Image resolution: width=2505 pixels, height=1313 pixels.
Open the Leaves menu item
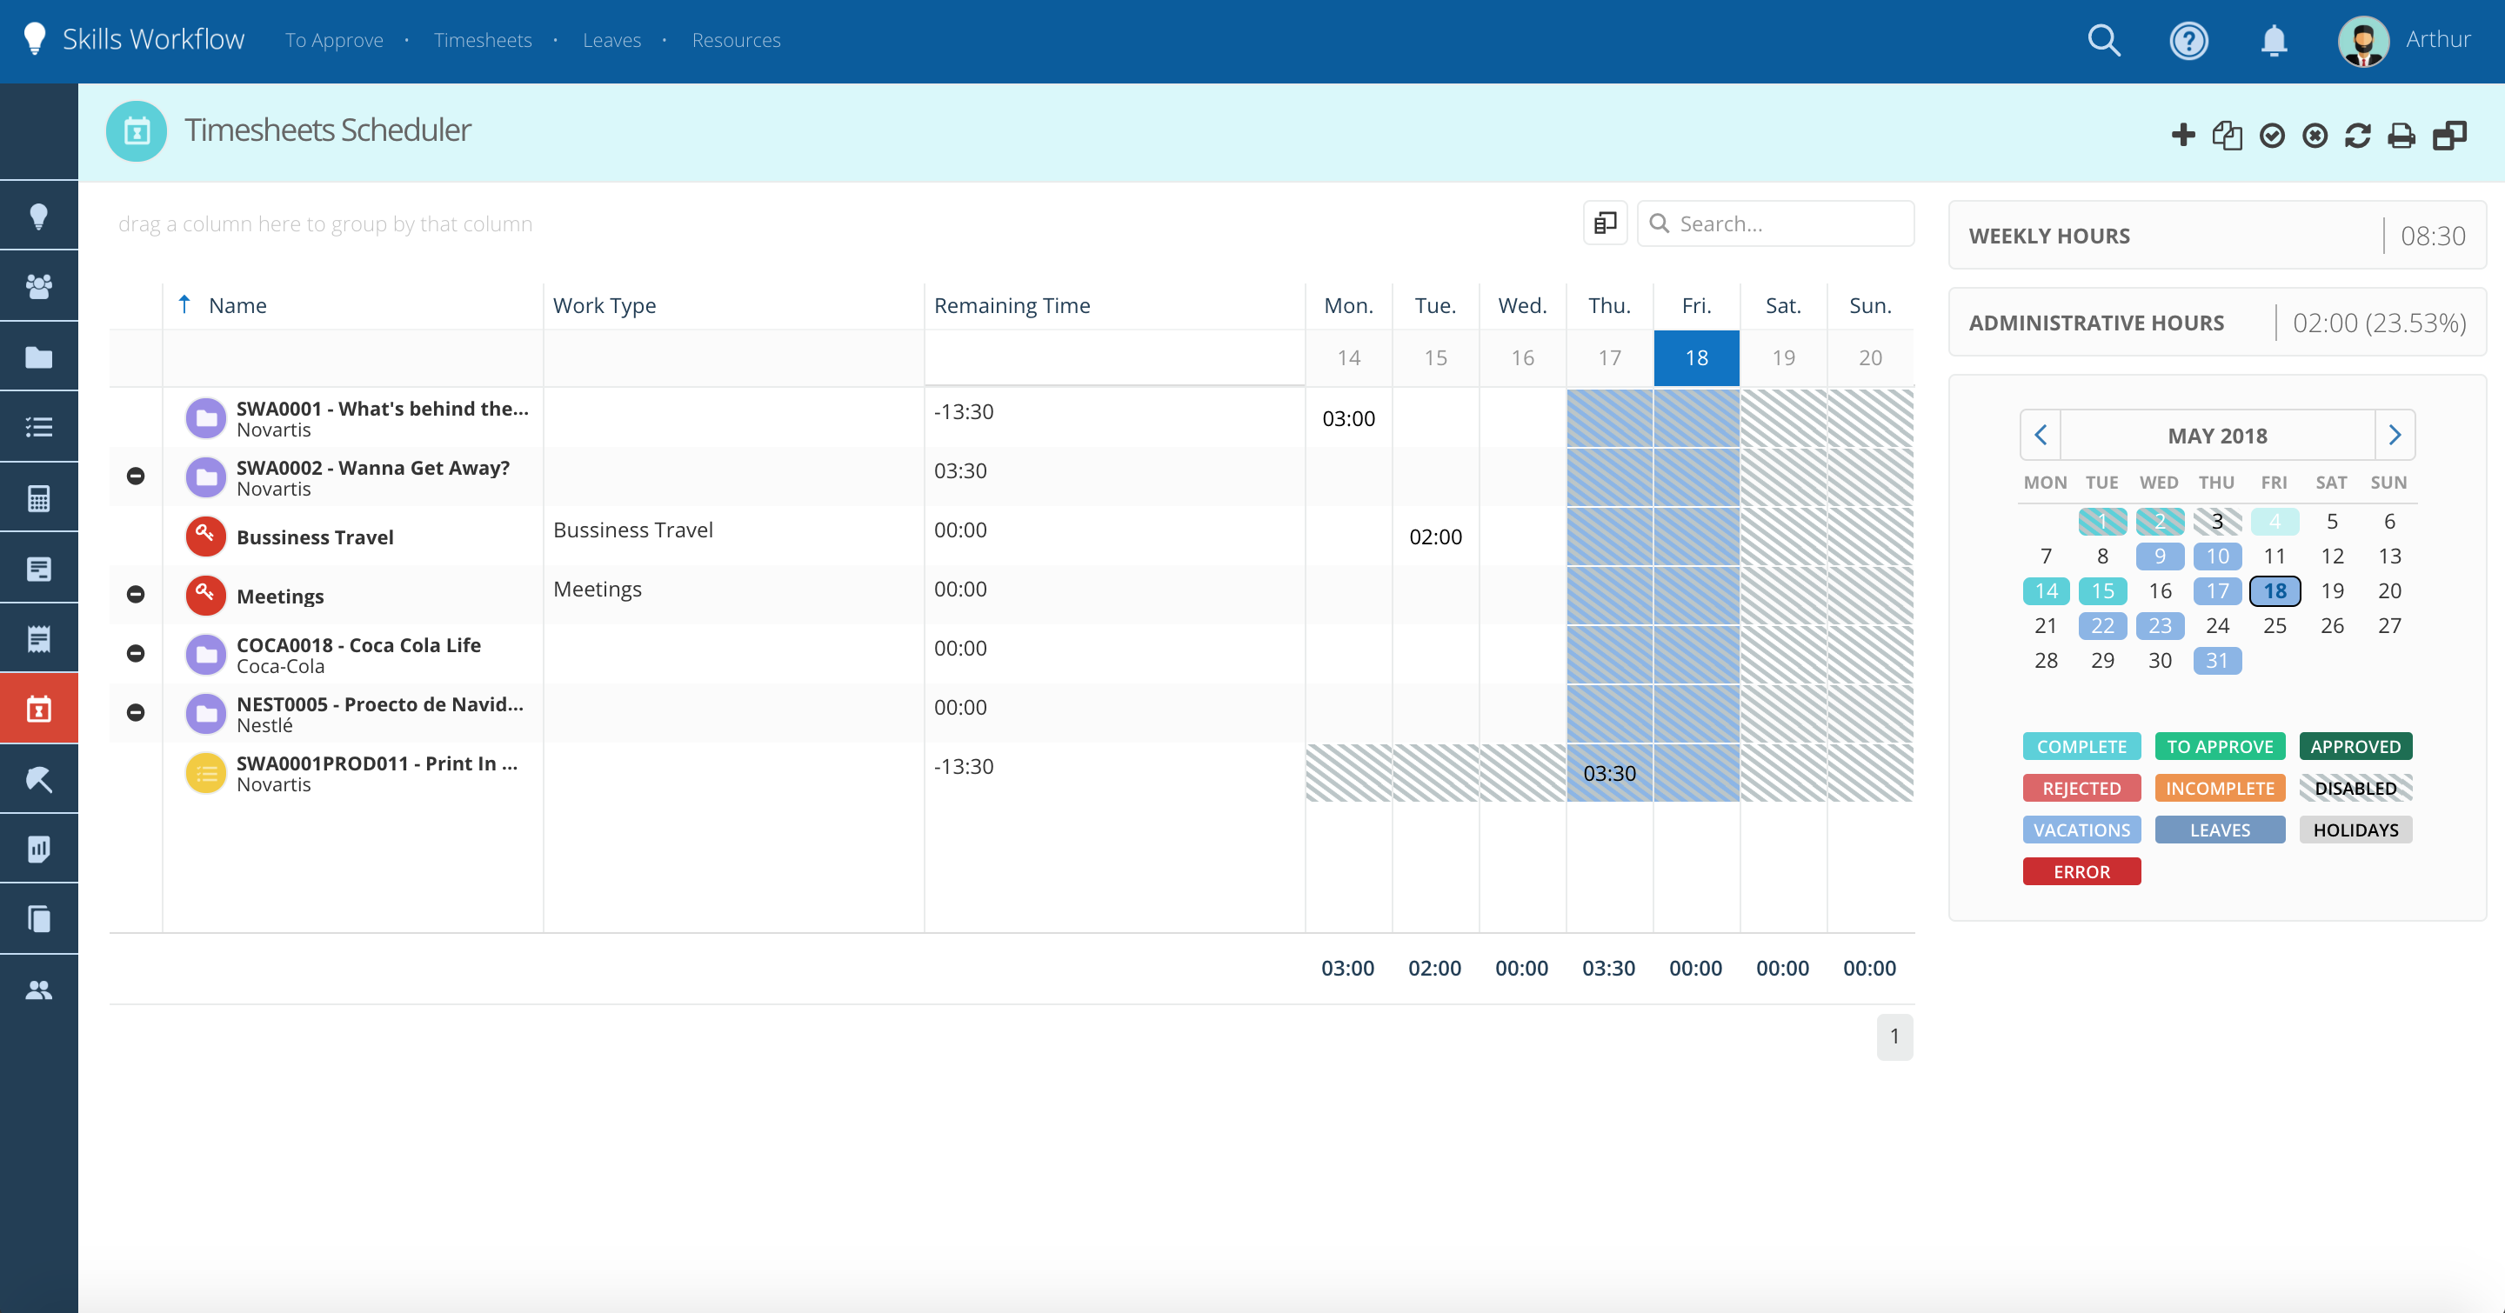[x=611, y=41]
